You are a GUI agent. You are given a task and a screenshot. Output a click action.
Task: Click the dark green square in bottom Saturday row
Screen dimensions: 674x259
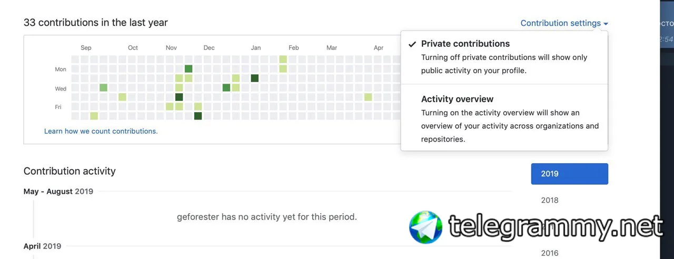click(x=198, y=116)
